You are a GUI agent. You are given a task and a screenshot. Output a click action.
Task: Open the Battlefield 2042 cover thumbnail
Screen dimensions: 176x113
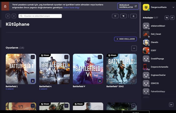pyautogui.click(x=122, y=69)
